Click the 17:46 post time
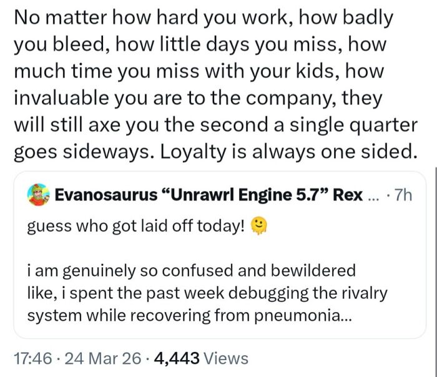Screen dimensions: 437x377 pos(31,358)
